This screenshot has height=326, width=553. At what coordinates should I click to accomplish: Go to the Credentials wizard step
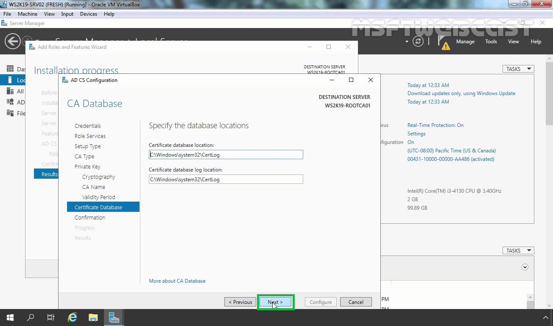click(x=88, y=126)
